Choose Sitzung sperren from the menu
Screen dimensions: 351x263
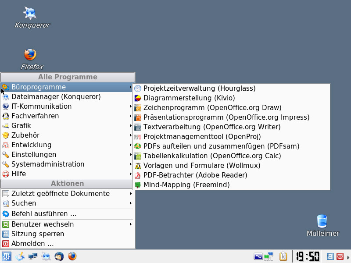[67, 234]
